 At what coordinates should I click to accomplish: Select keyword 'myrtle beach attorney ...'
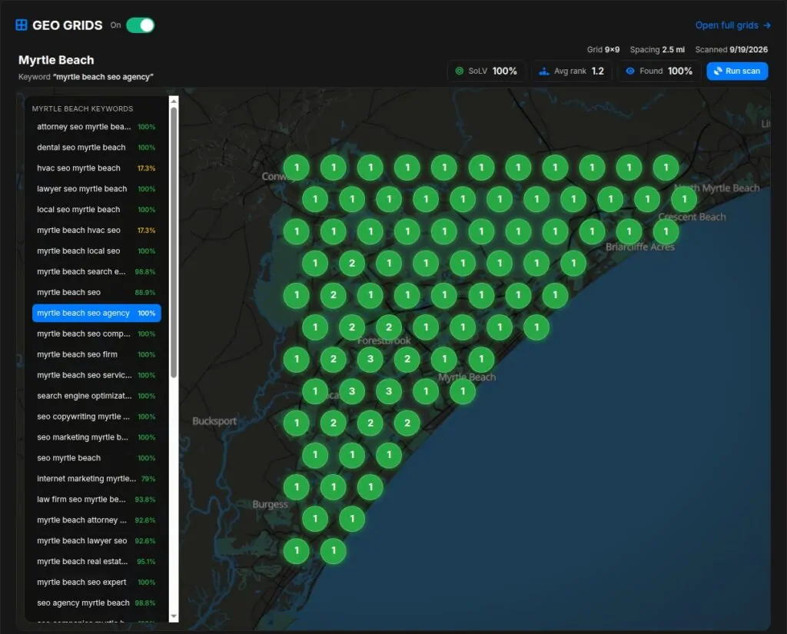pos(96,520)
